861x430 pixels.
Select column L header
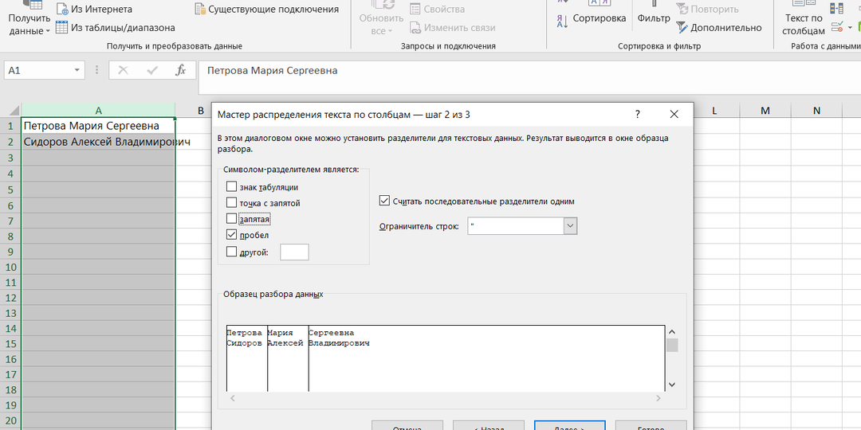(714, 110)
